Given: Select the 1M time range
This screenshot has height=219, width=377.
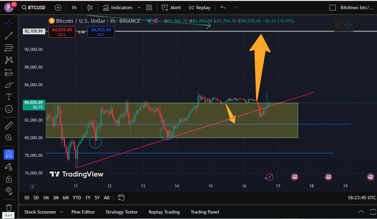Looking at the screenshot, I should [x=46, y=198].
